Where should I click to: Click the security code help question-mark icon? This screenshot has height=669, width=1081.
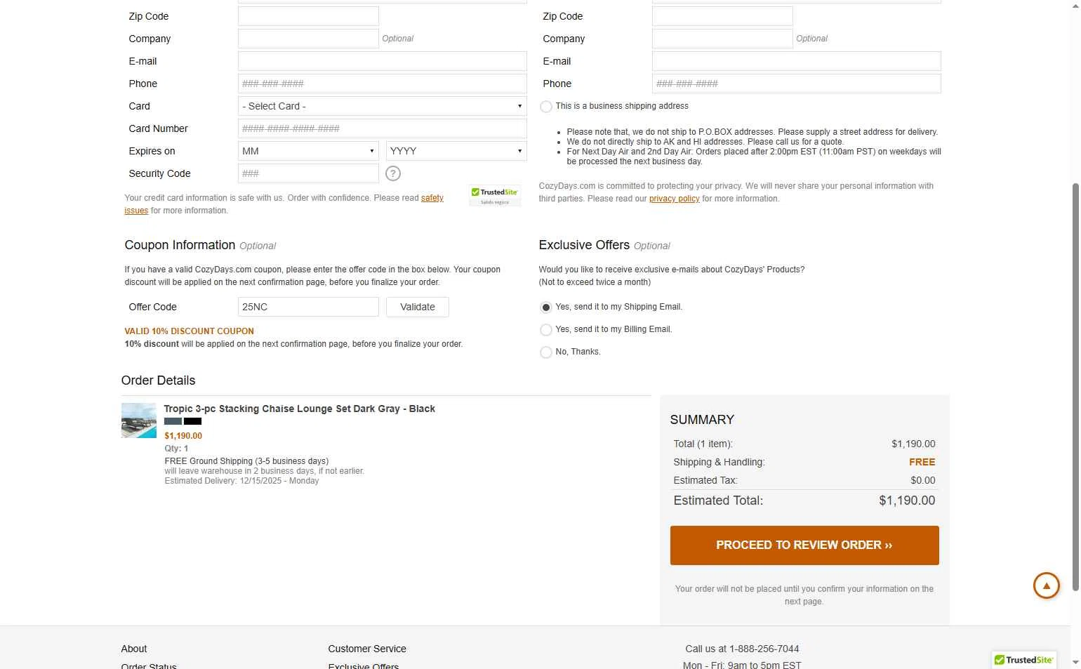pyautogui.click(x=393, y=173)
